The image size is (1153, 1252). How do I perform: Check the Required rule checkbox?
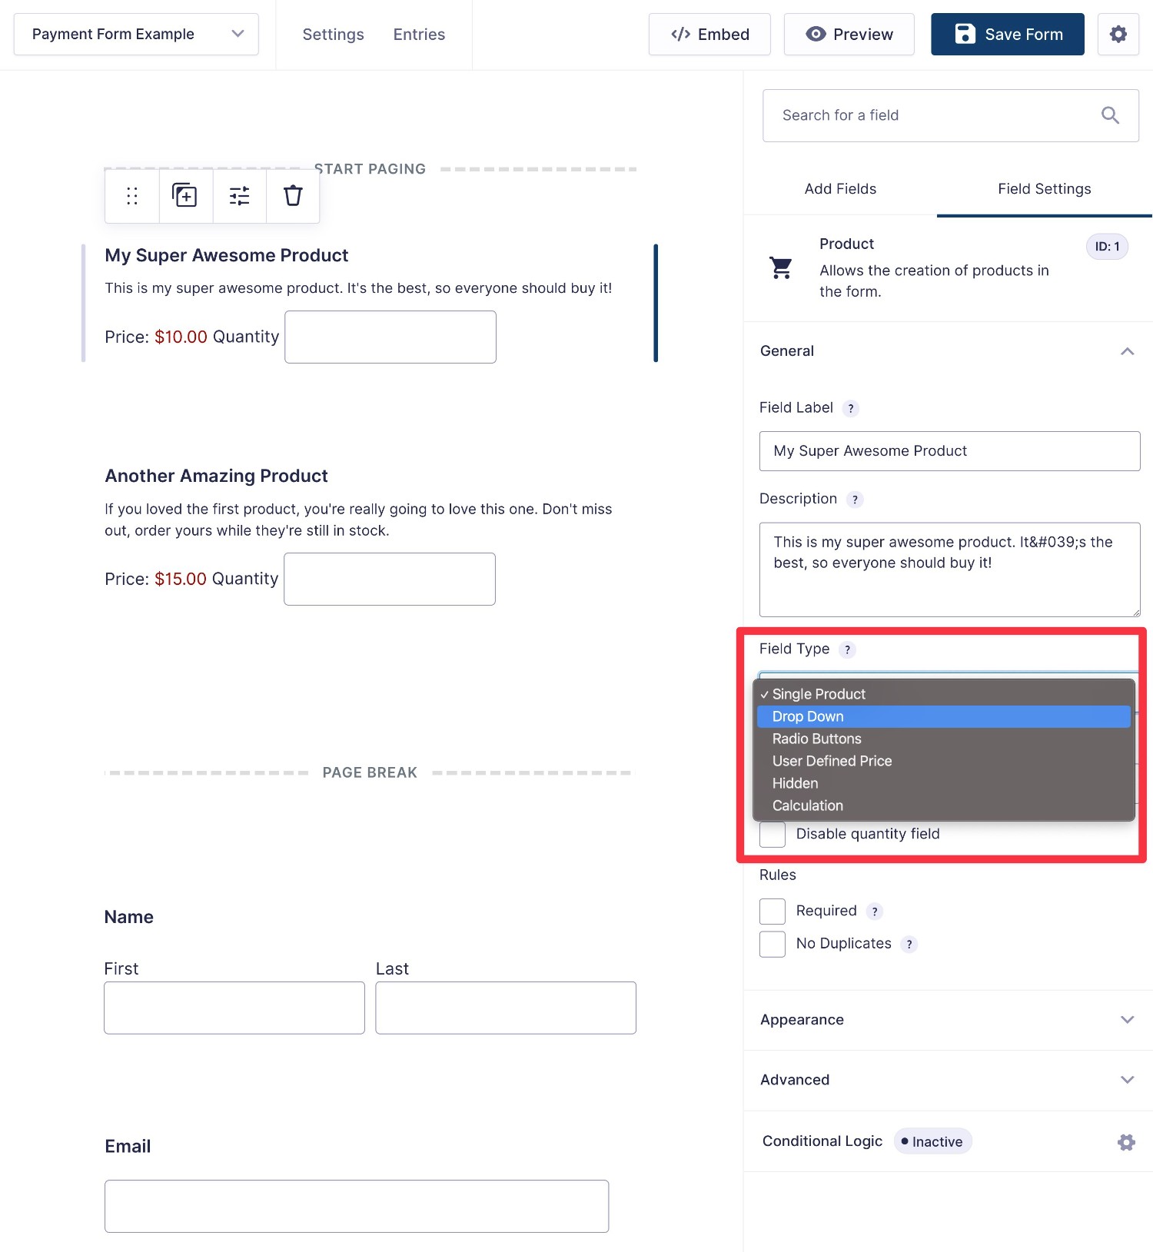(773, 912)
